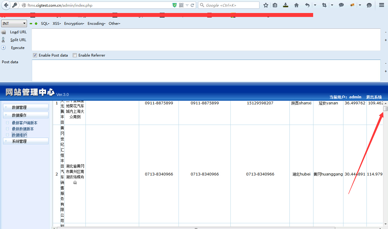The width and height of the screenshot is (388, 229).
Task: Click the minus button beside Post data area
Action: (386, 63)
